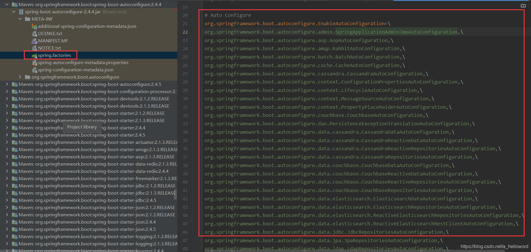
Task: Click the NOTICE.txt file icon
Action: pyautogui.click(x=35, y=48)
